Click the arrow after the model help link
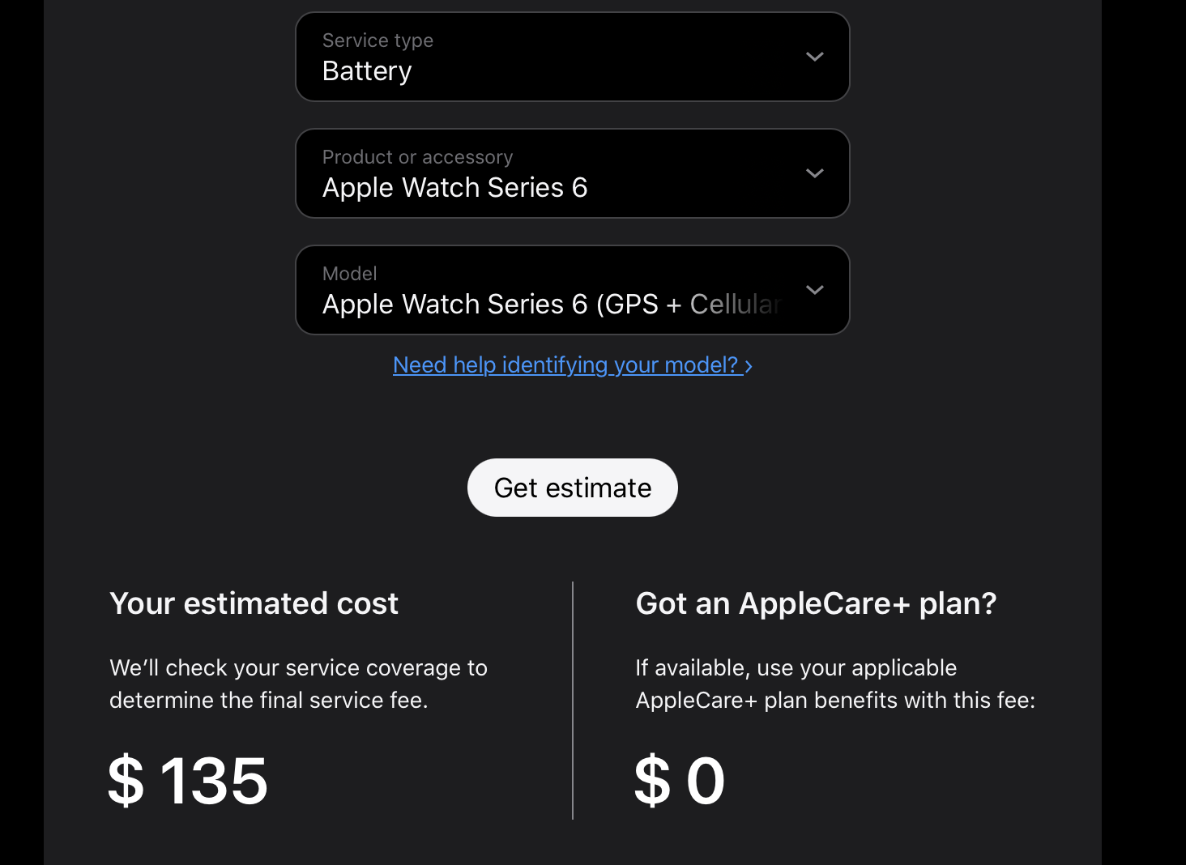This screenshot has height=865, width=1186. pos(749,366)
